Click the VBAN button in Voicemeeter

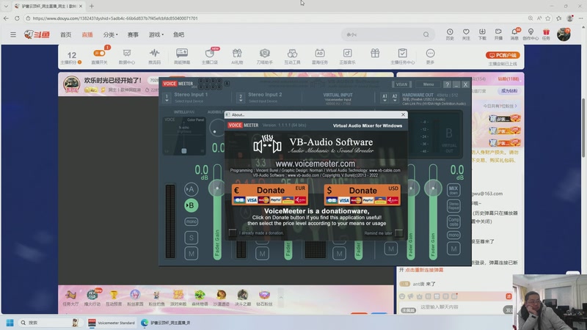(x=401, y=84)
